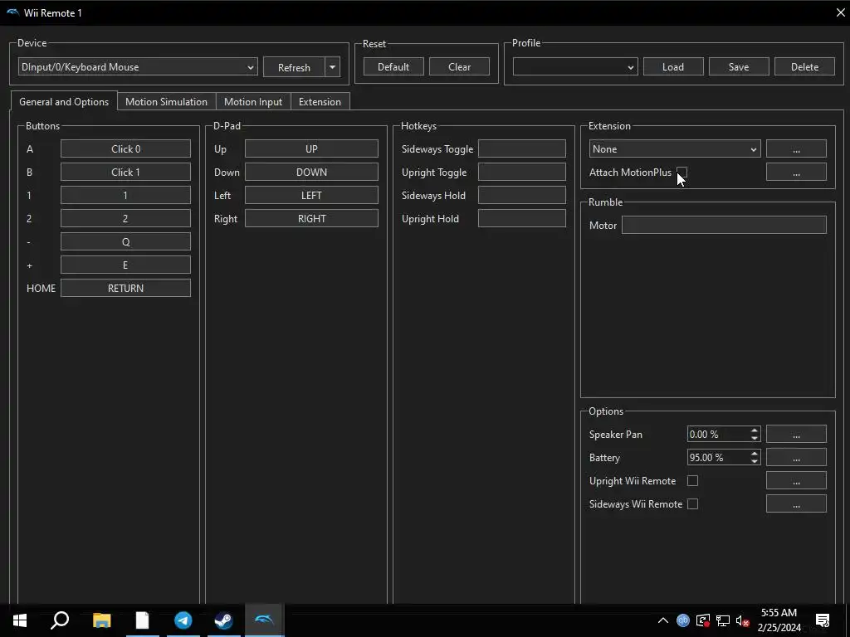Show hidden system tray icons

click(662, 620)
